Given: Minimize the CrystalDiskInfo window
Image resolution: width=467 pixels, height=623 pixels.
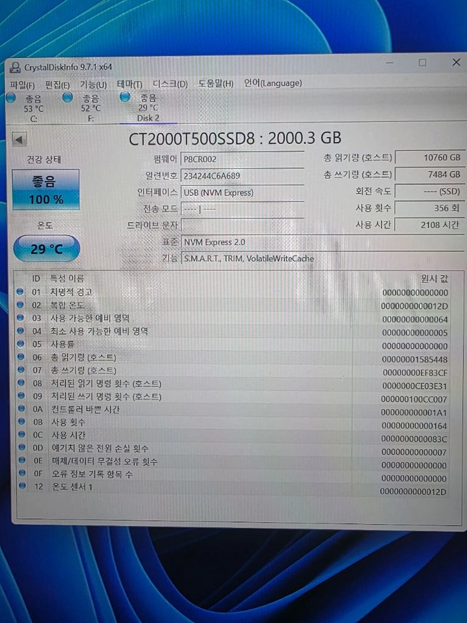Looking at the screenshot, I should [x=390, y=63].
